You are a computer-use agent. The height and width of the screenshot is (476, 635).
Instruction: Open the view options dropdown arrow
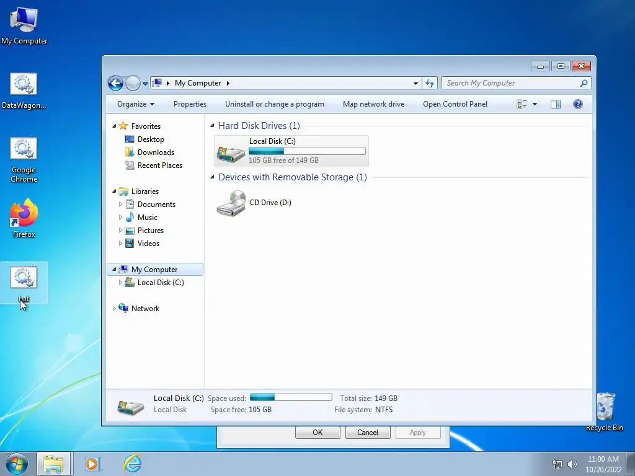click(535, 104)
